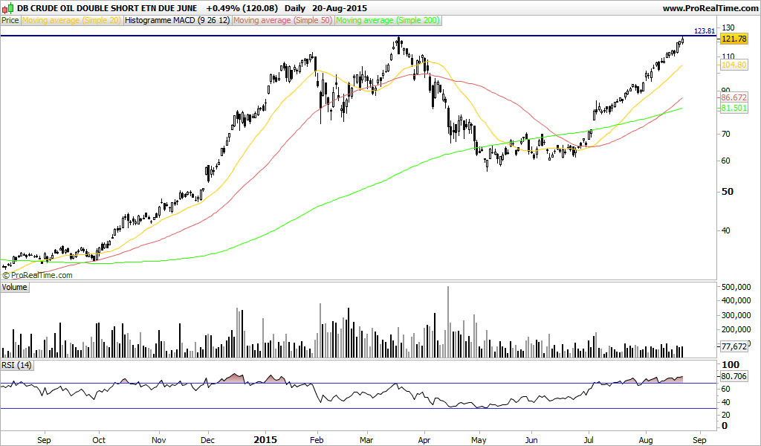The image size is (761, 446).
Task: Click the RSI (14) panel label
Action: pyautogui.click(x=16, y=365)
